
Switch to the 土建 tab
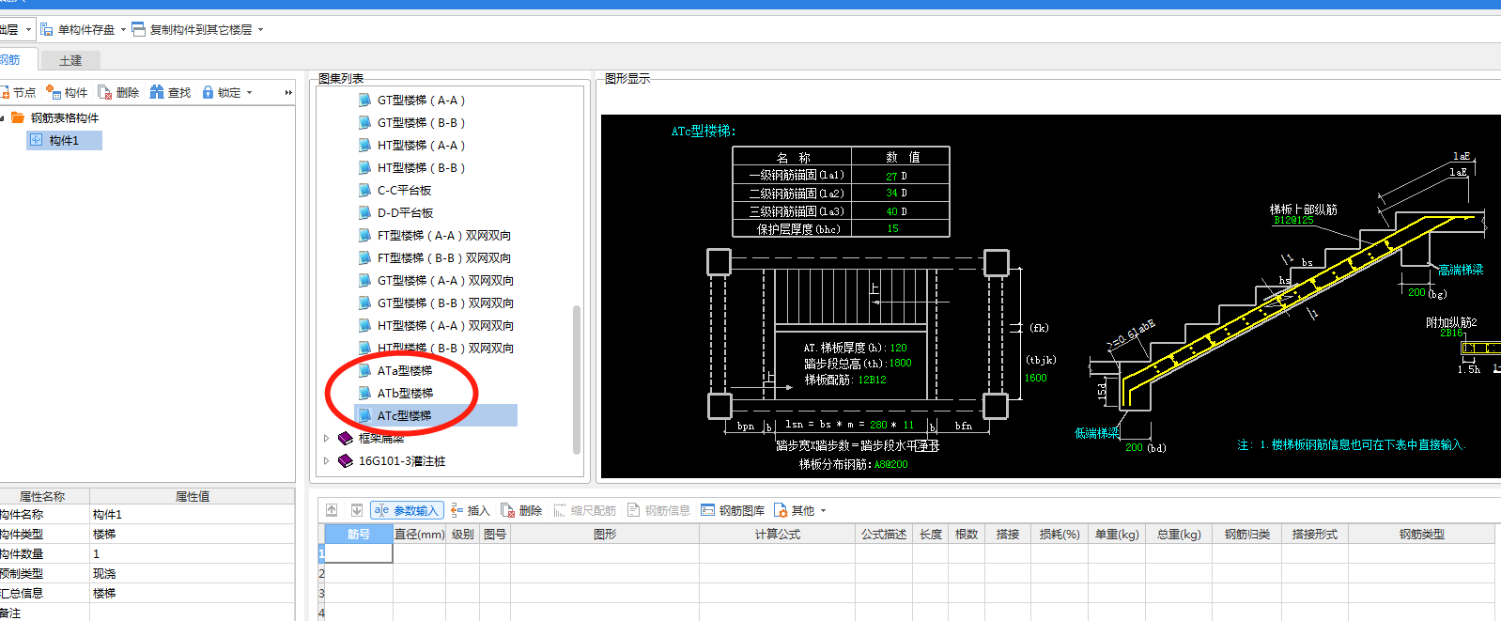[70, 60]
